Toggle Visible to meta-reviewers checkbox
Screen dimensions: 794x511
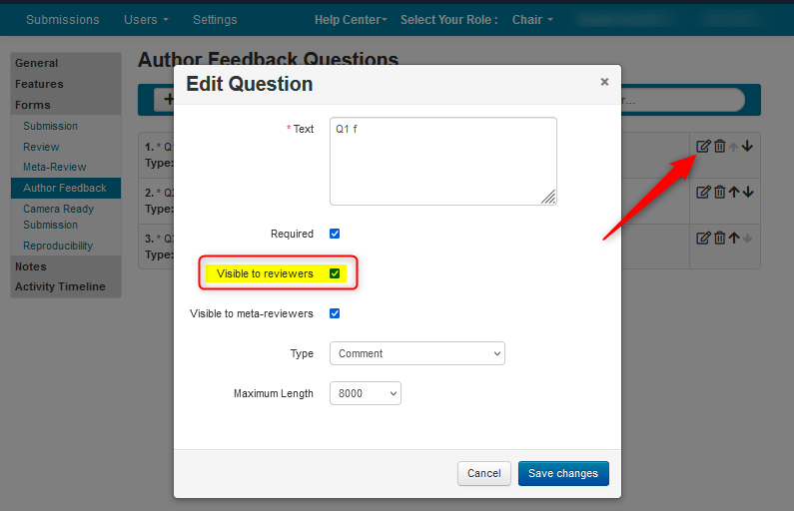click(x=335, y=313)
